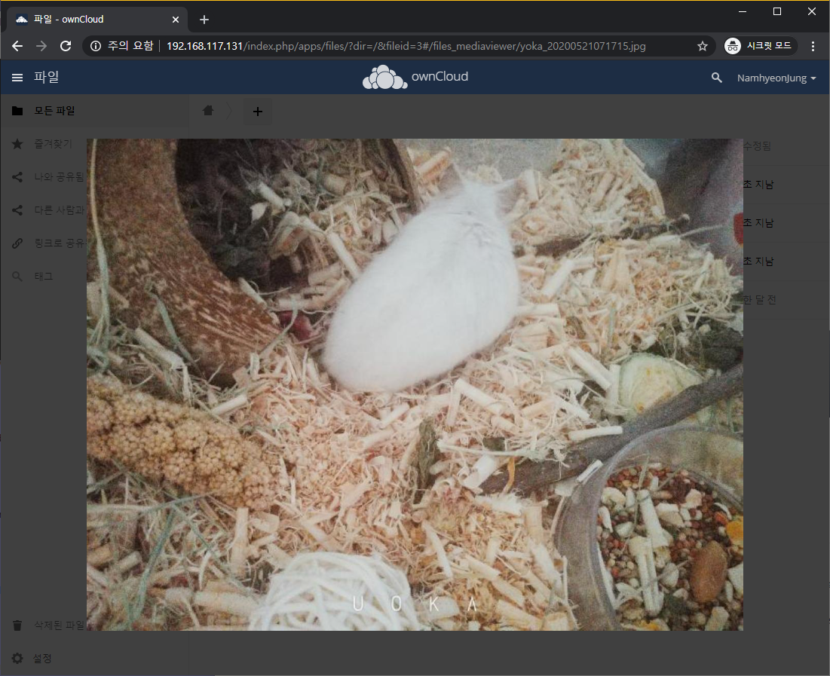Image resolution: width=830 pixels, height=676 pixels.
Task: Click the 다른 사람과 share icon
Action: point(17,210)
